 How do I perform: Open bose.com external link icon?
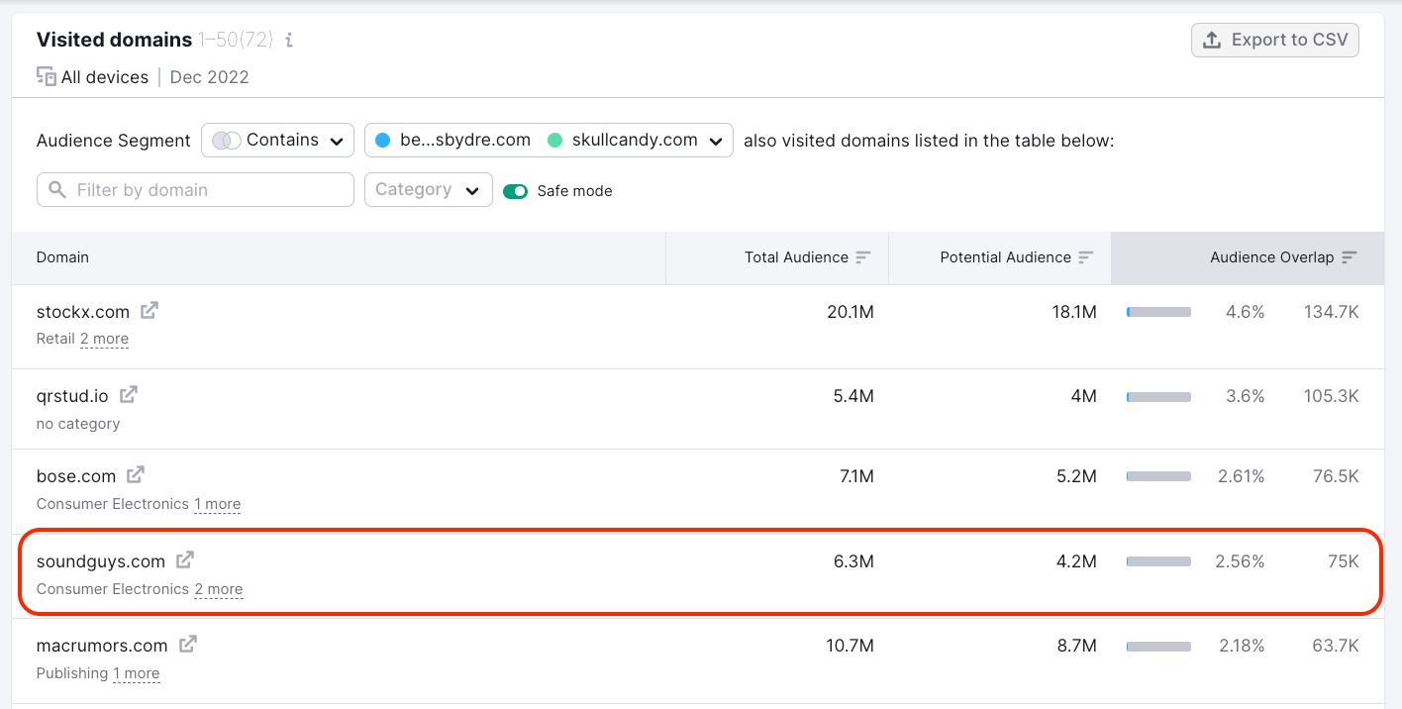[x=136, y=475]
